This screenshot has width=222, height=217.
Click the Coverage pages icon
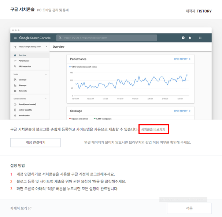pyautogui.click(x=15, y=80)
